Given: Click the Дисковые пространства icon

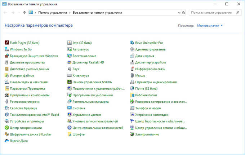Looking at the screenshot, I should coord(7,62).
